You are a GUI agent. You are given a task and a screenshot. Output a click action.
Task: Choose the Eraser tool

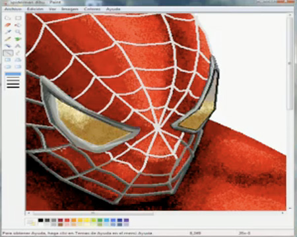tap(8, 25)
